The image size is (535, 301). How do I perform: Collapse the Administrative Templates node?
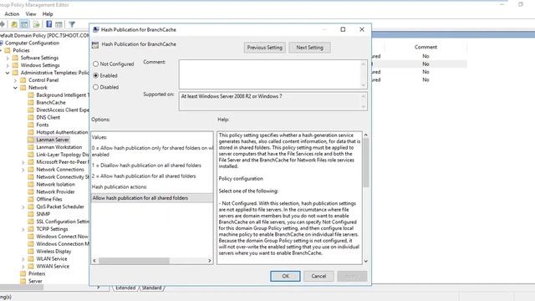point(8,73)
